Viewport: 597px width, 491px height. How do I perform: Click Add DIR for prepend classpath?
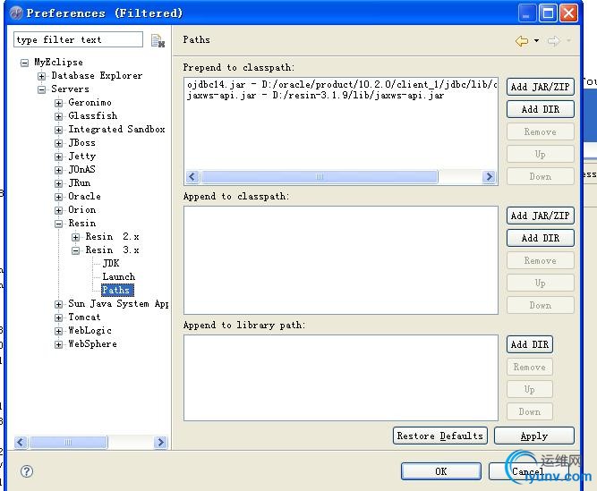[541, 109]
